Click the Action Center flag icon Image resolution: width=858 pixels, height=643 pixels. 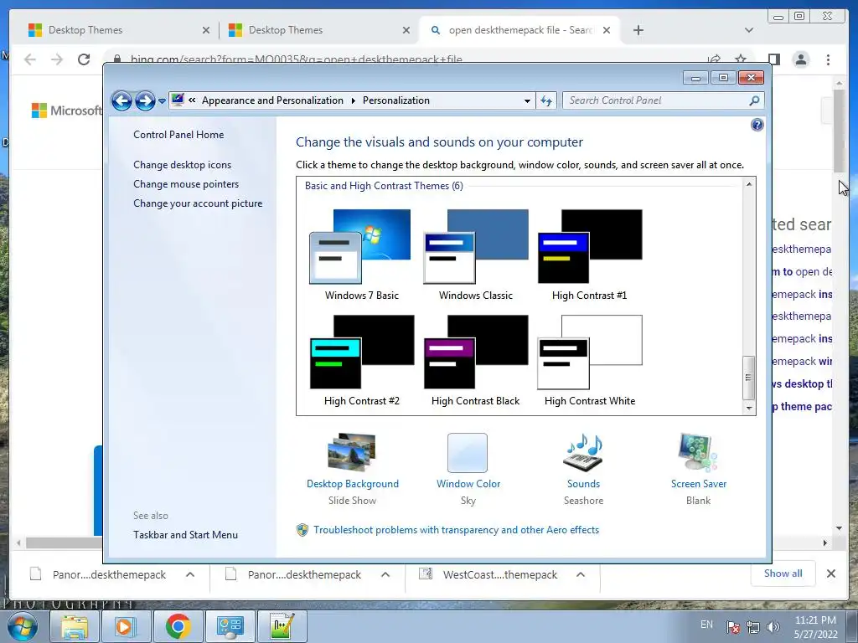(x=732, y=627)
